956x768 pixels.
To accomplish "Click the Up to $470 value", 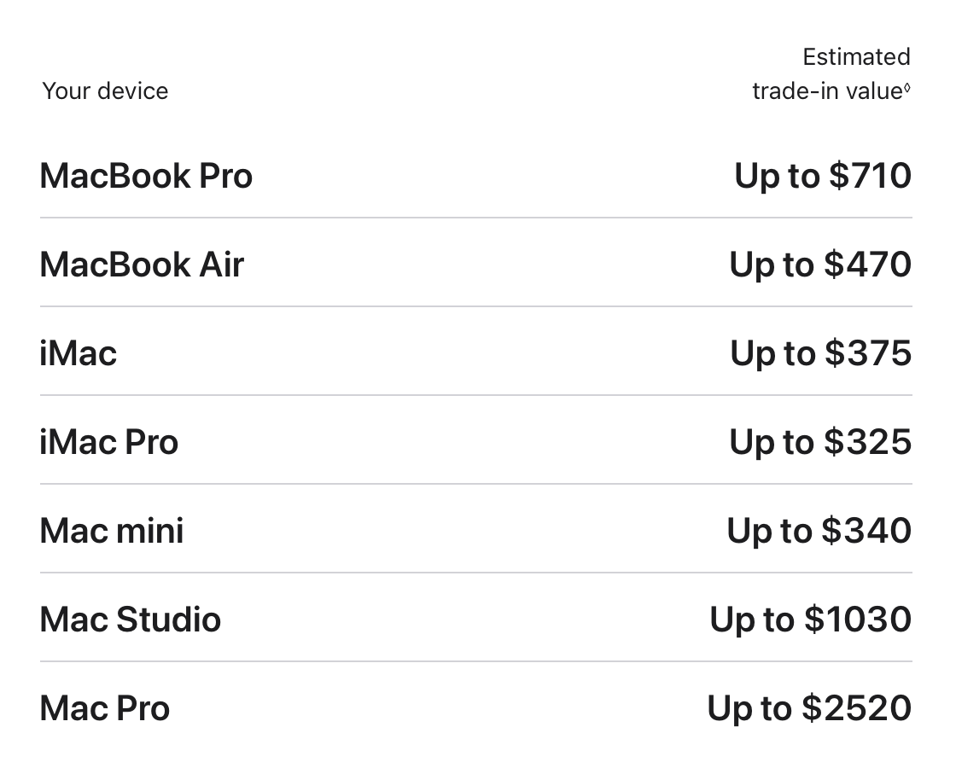I will pyautogui.click(x=820, y=265).
